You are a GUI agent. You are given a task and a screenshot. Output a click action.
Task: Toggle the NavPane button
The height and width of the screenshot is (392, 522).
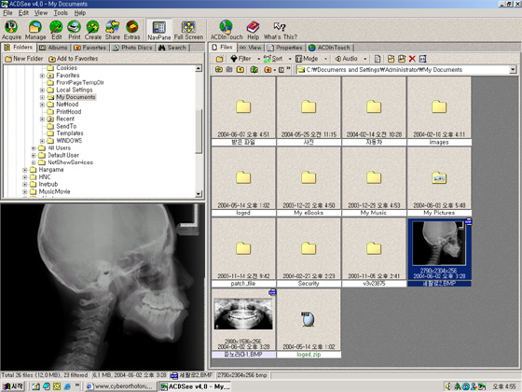(159, 30)
